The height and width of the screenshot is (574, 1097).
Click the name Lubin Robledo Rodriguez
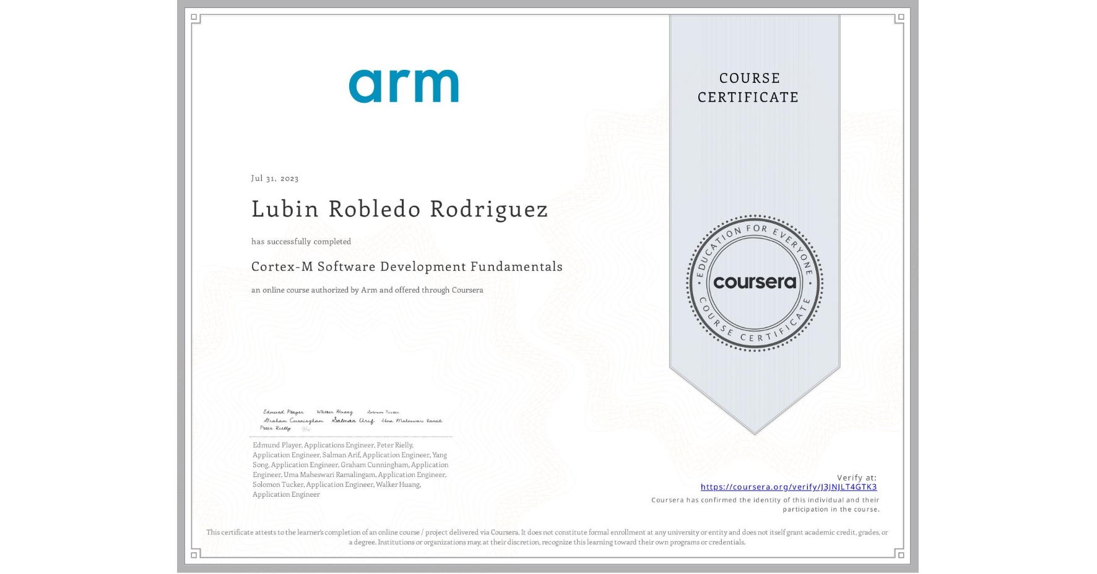click(x=399, y=209)
